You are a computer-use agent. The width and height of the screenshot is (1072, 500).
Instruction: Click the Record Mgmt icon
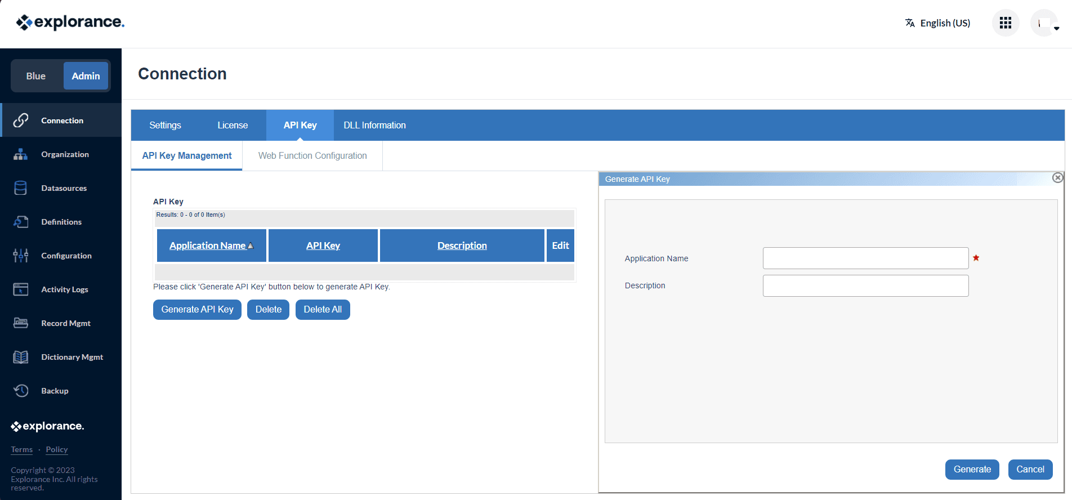point(21,323)
